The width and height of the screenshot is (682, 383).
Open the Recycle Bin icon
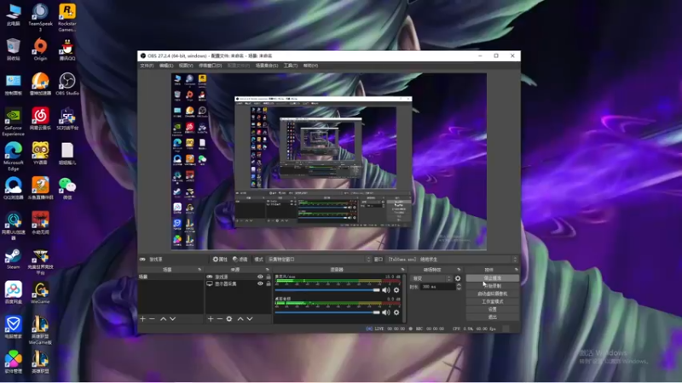click(x=14, y=49)
